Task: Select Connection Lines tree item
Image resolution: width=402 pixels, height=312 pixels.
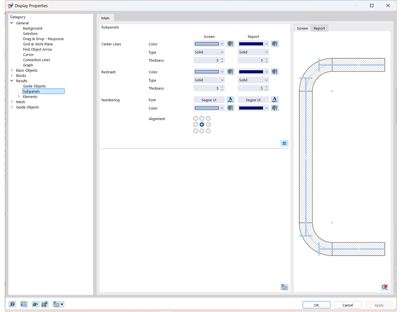Action: pyautogui.click(x=36, y=60)
